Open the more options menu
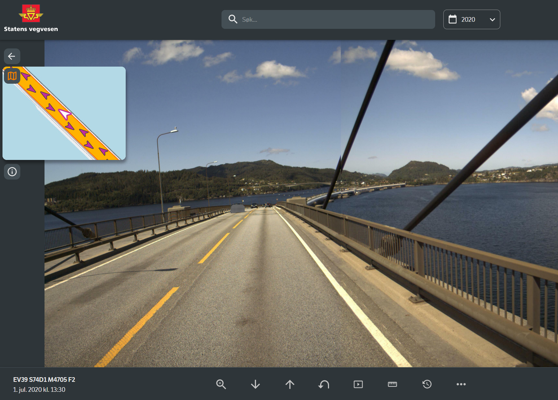This screenshot has height=400, width=558. click(461, 384)
